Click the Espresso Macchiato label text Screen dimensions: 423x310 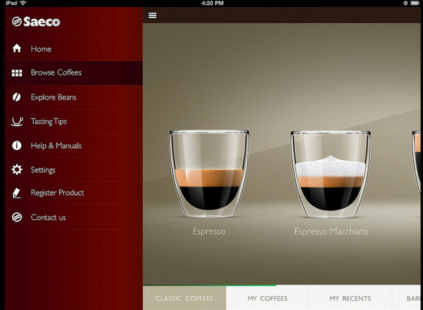(331, 231)
